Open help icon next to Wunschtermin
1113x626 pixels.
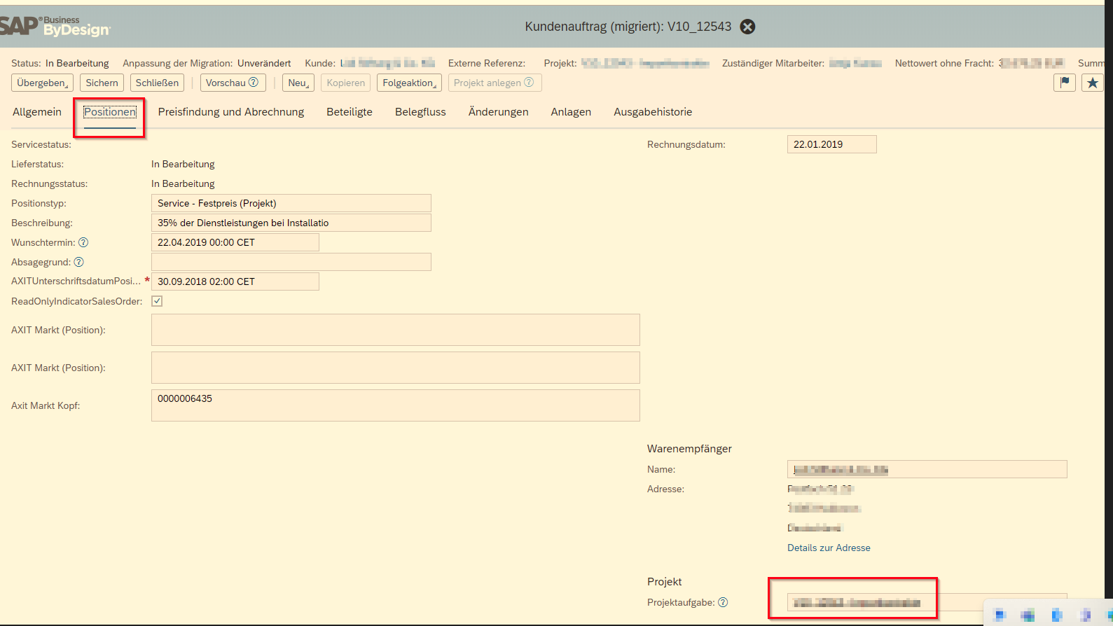click(83, 242)
